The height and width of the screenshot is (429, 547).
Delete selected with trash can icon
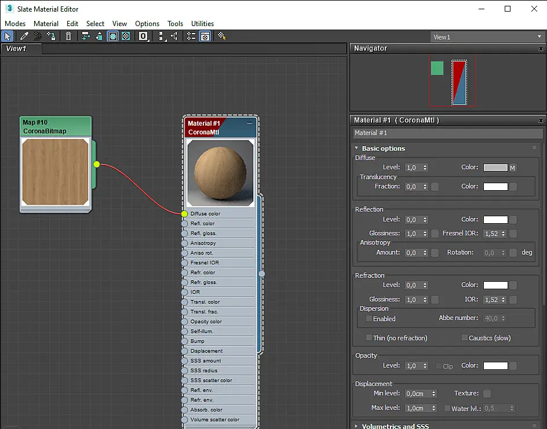click(x=68, y=36)
